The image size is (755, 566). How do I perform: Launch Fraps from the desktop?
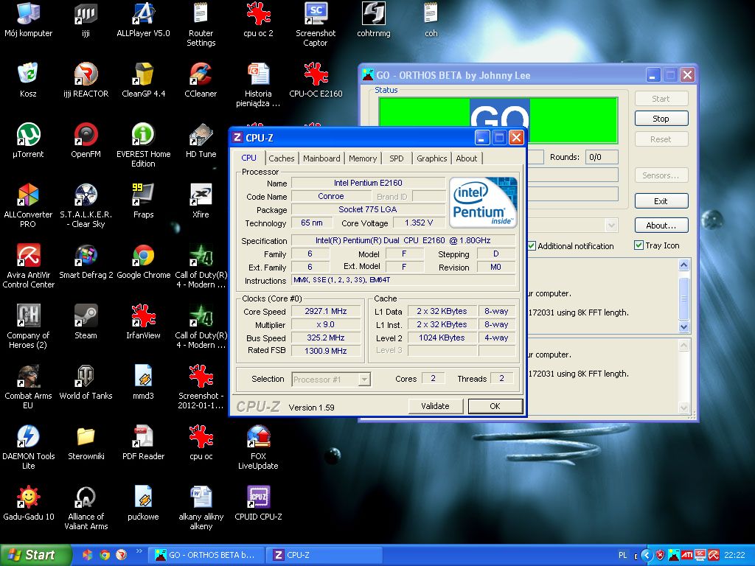pos(143,195)
